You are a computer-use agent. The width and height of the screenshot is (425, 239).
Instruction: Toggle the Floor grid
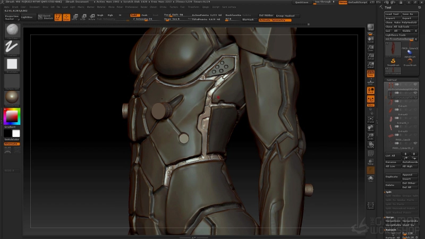[x=370, y=82]
